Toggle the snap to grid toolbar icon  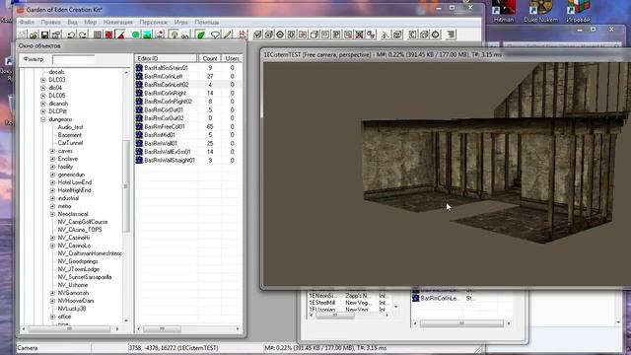coord(98,35)
